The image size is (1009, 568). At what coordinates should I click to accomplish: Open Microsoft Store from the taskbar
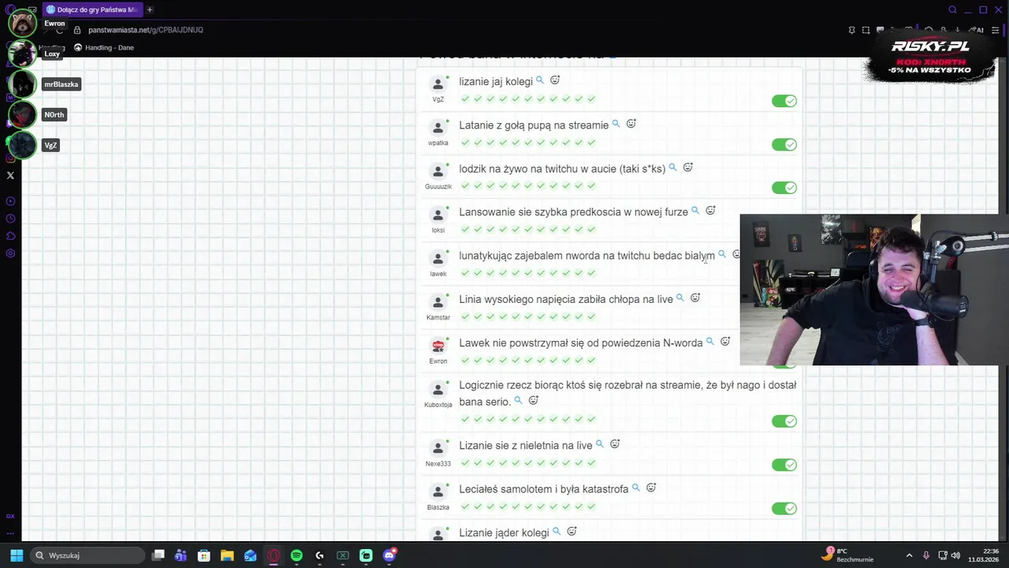coord(204,555)
